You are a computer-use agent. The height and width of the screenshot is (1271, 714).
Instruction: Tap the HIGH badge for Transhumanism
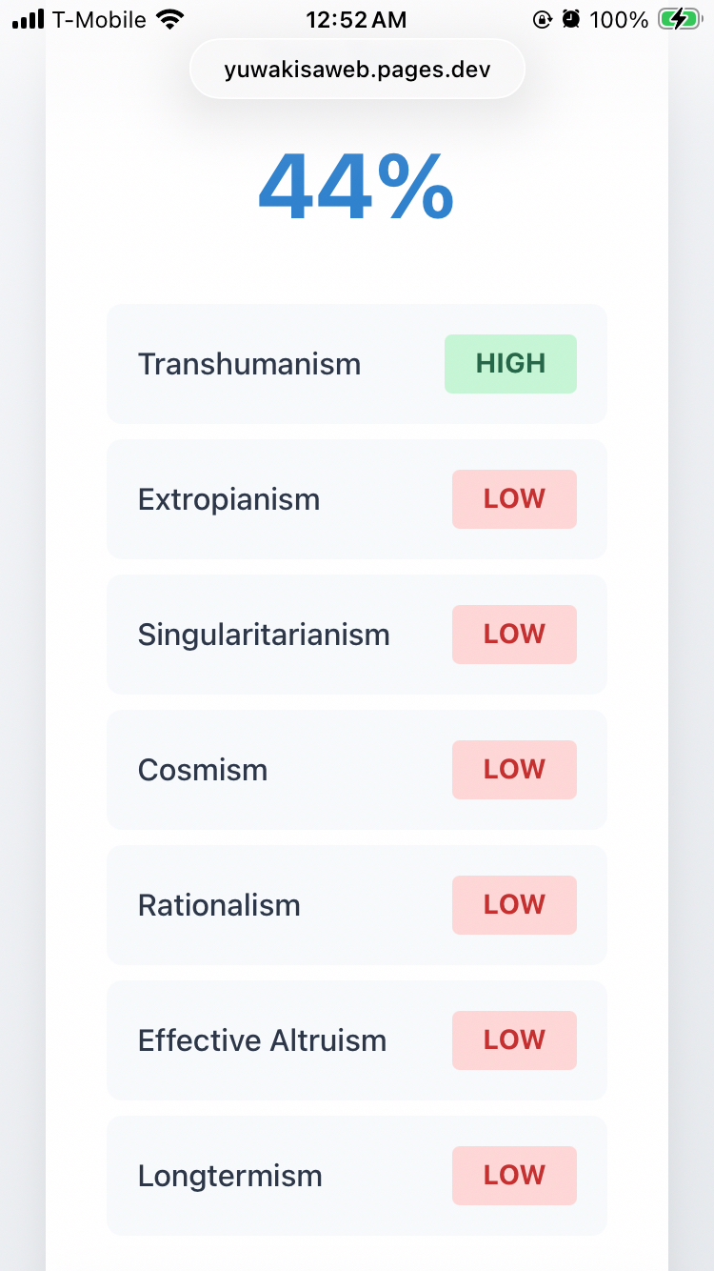510,364
